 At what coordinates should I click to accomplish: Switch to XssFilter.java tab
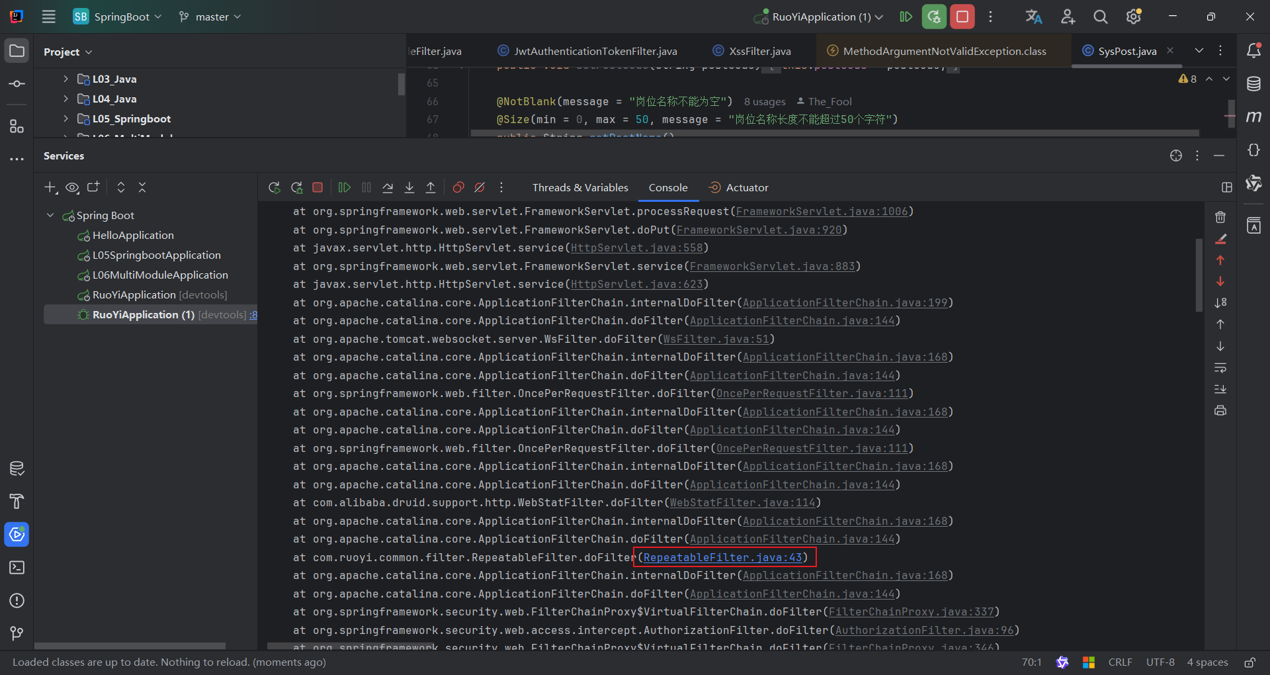point(752,51)
